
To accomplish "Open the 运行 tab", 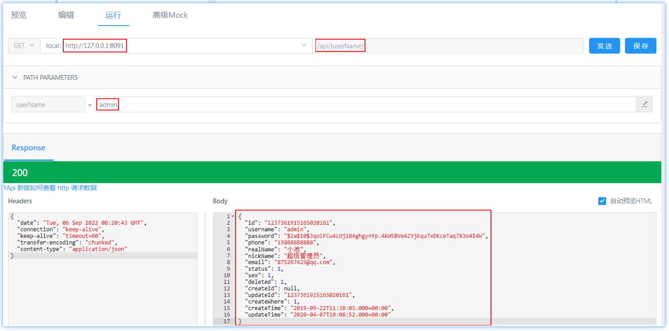I will pyautogui.click(x=113, y=15).
